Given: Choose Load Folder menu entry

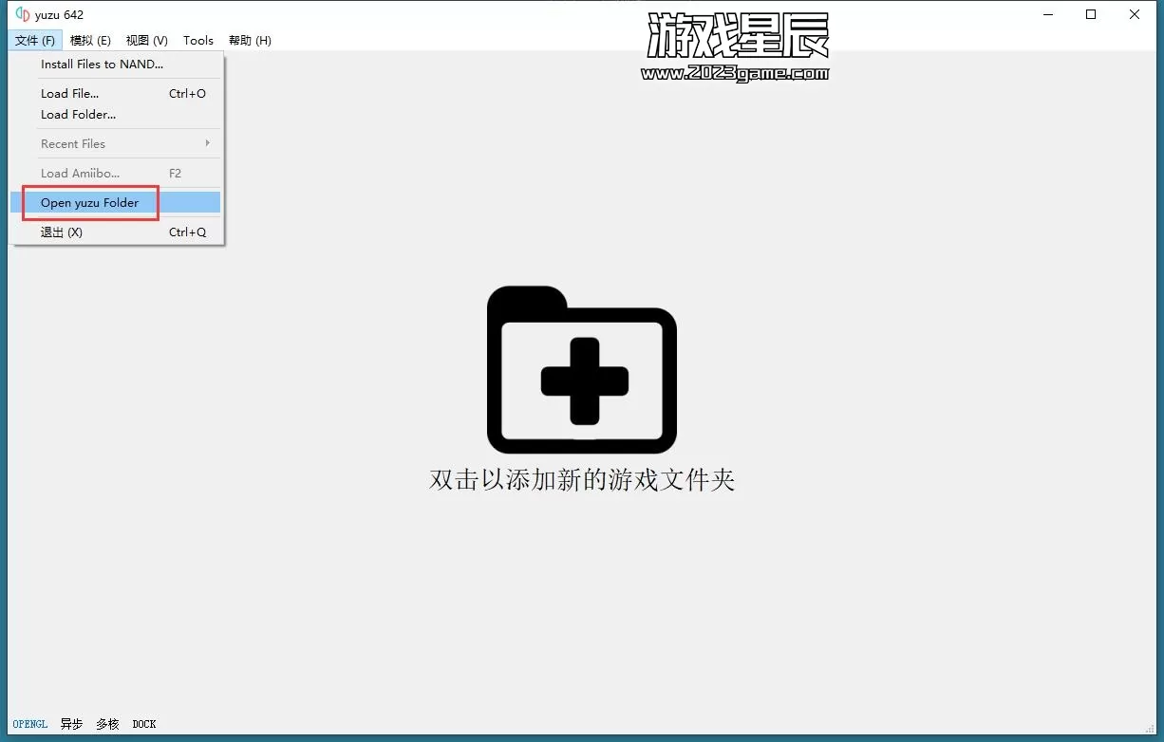Looking at the screenshot, I should pyautogui.click(x=78, y=115).
